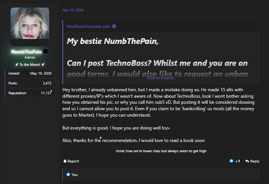Click the up-arrow icon after the quote author

114,26
